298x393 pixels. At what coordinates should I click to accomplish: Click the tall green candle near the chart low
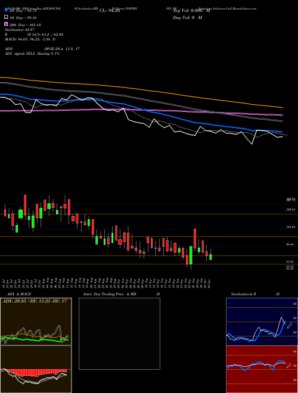[191, 255]
